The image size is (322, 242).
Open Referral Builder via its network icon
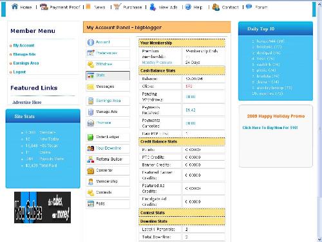(91, 159)
